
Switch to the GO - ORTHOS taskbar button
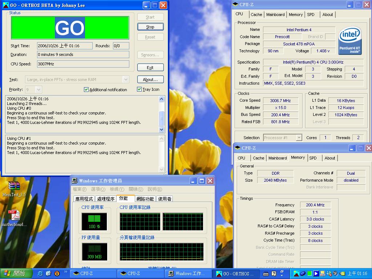click(x=235, y=274)
